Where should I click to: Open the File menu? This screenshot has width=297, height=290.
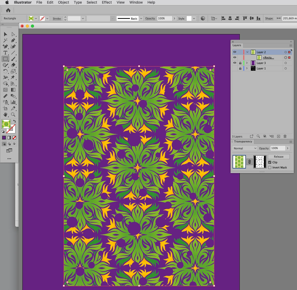pos(39,3)
